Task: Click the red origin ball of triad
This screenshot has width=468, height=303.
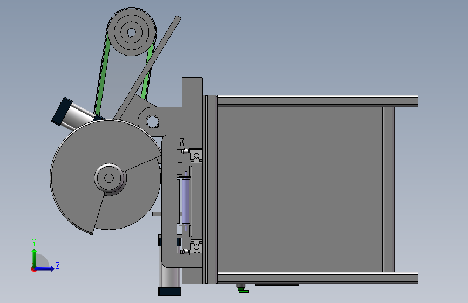Action: point(33,269)
